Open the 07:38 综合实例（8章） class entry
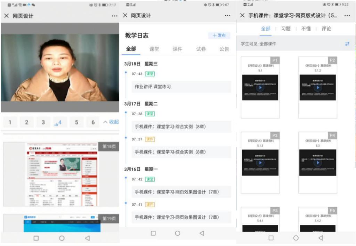 [181, 127]
